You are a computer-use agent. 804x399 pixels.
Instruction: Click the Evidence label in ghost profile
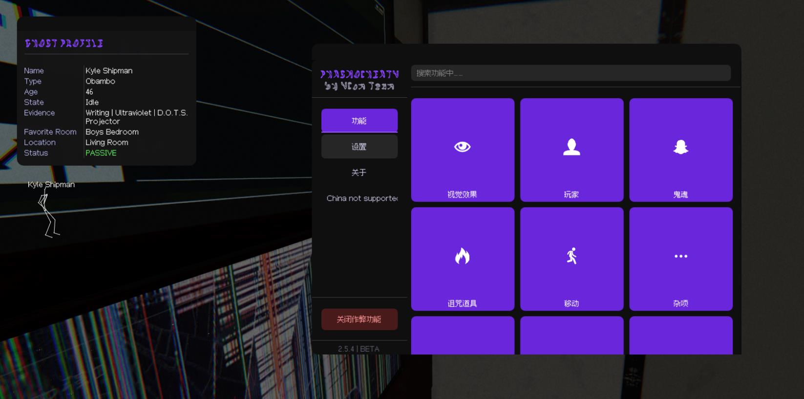pos(40,113)
